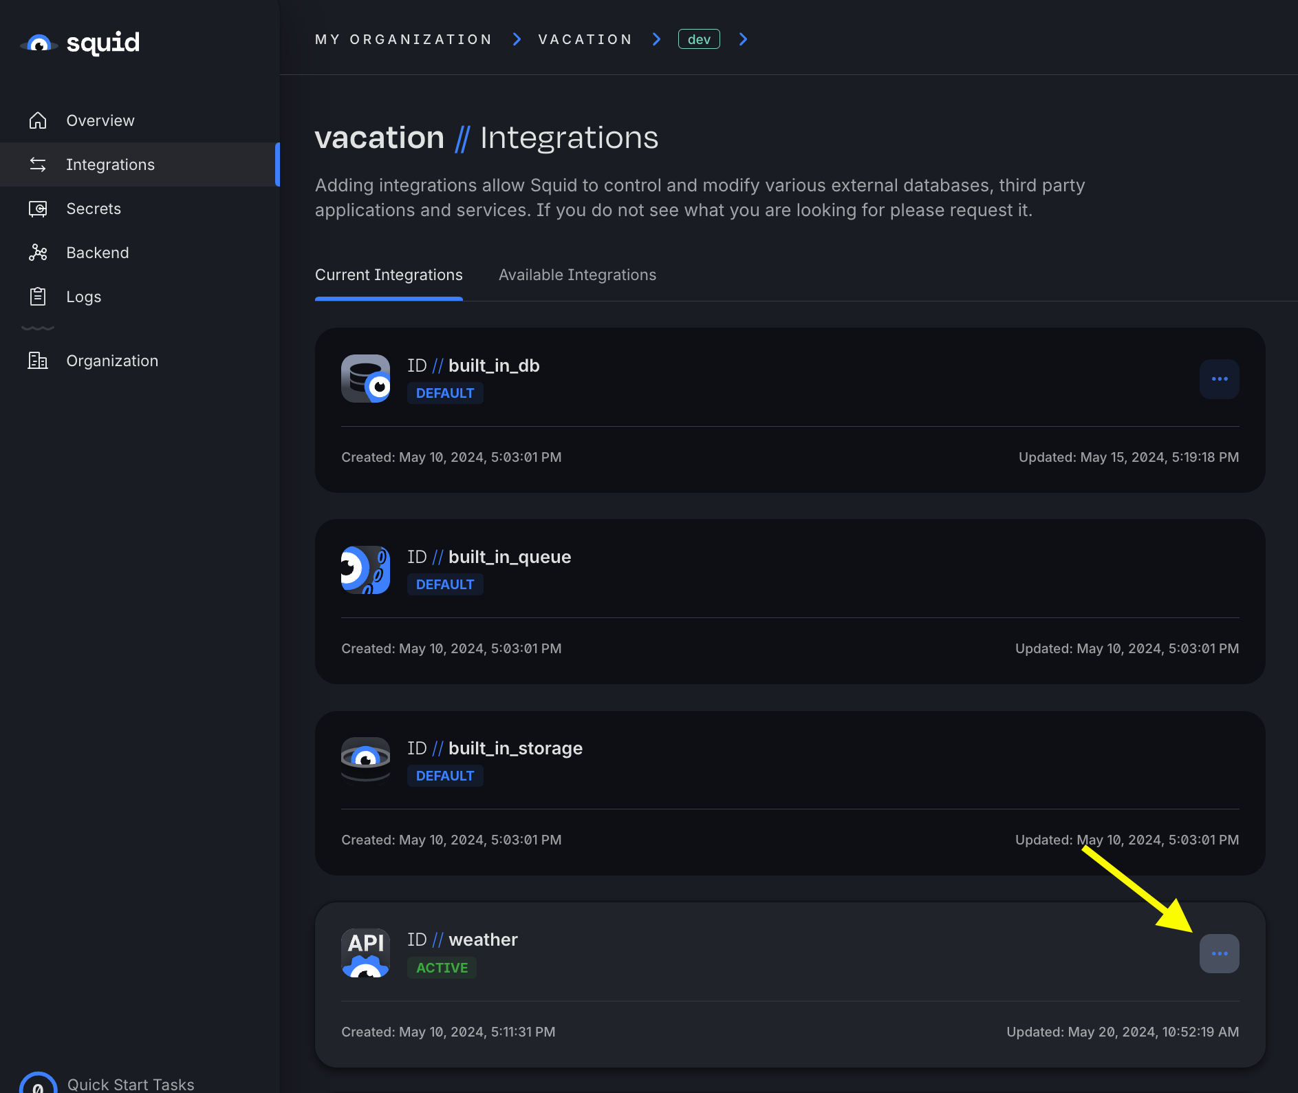Open the weather integration options menu
The image size is (1298, 1093).
point(1219,953)
